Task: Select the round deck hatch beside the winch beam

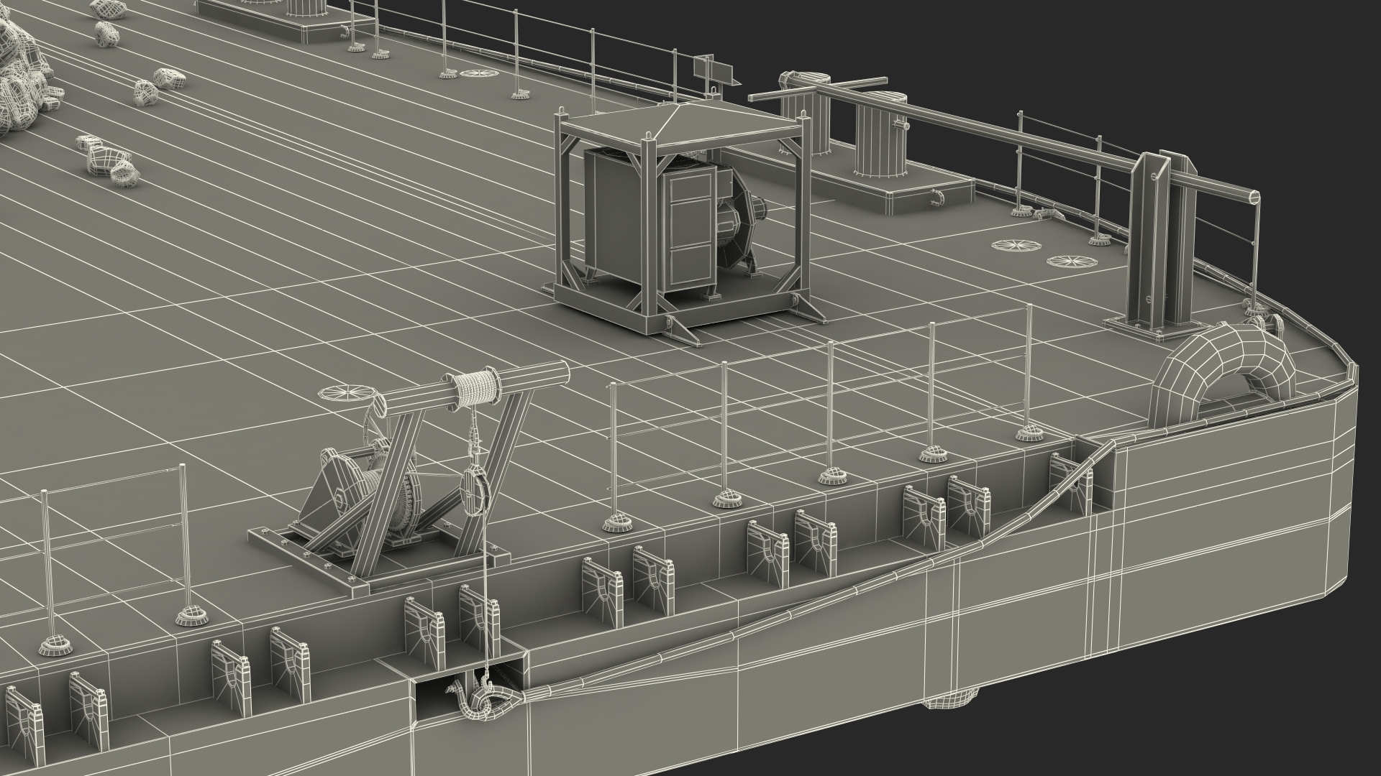Action: click(347, 392)
